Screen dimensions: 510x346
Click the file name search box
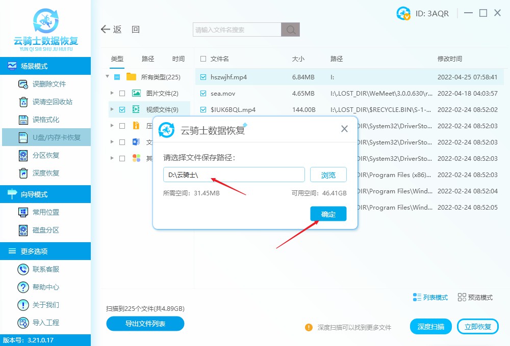coord(237,30)
